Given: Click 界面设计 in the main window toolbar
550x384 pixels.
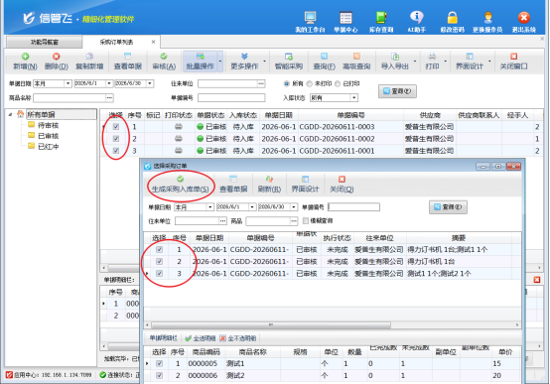Looking at the screenshot, I should pos(470,62).
